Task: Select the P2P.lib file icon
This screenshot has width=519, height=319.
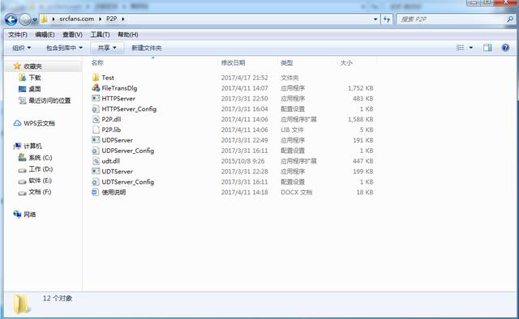Action: 96,130
